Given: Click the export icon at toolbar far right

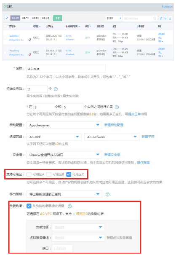Looking at the screenshot, I should [170, 18].
